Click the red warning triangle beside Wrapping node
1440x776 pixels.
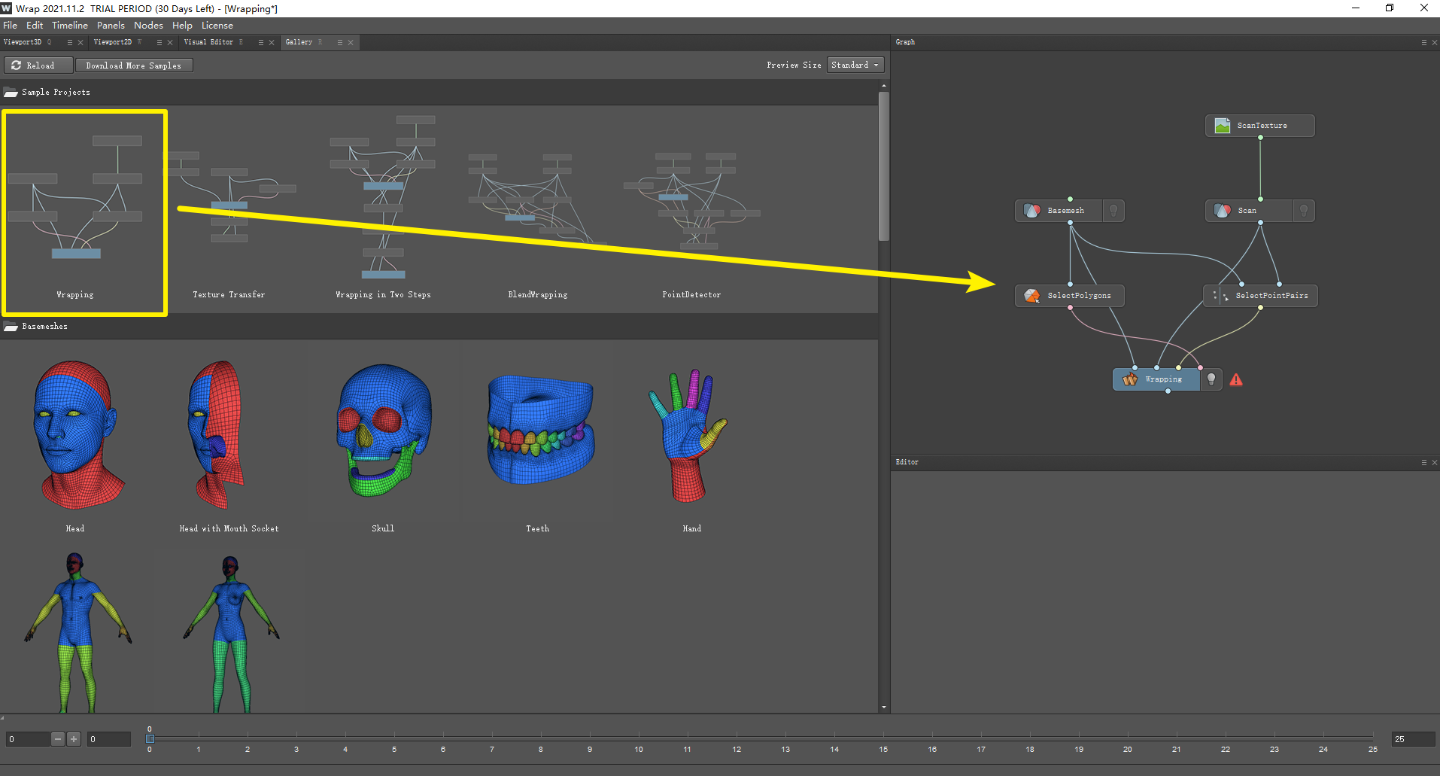pyautogui.click(x=1236, y=380)
